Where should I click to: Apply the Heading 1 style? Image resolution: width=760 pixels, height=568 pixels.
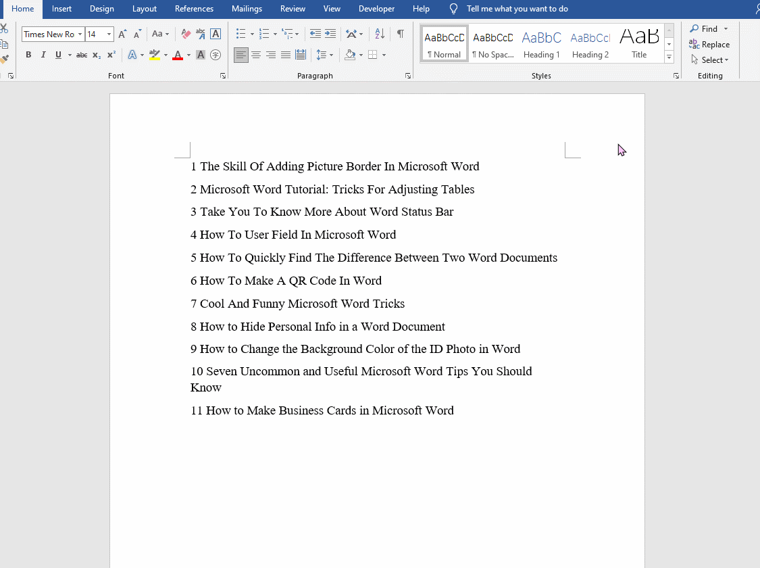(541, 44)
